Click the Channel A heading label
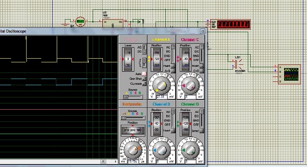 pyautogui.click(x=161, y=40)
